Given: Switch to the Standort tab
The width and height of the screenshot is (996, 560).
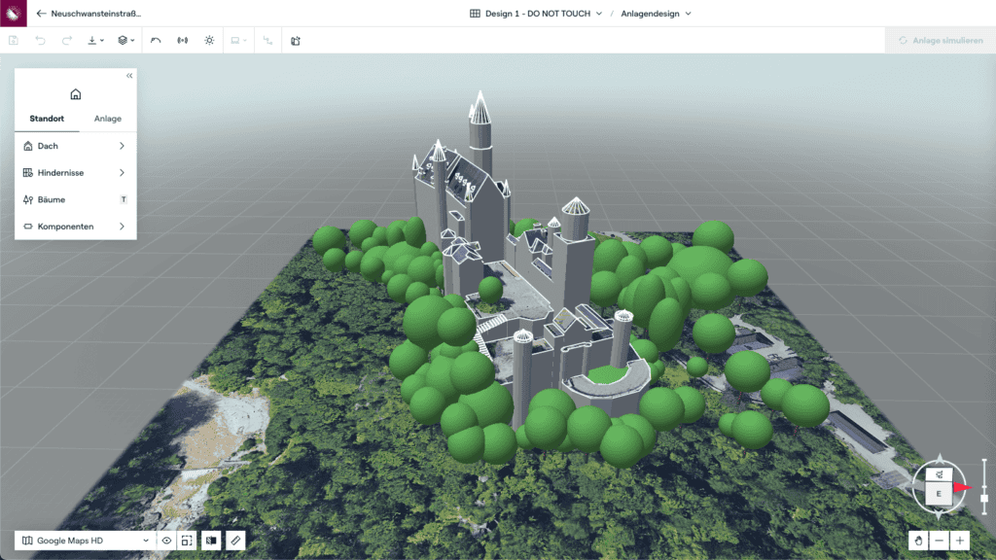Looking at the screenshot, I should point(47,119).
